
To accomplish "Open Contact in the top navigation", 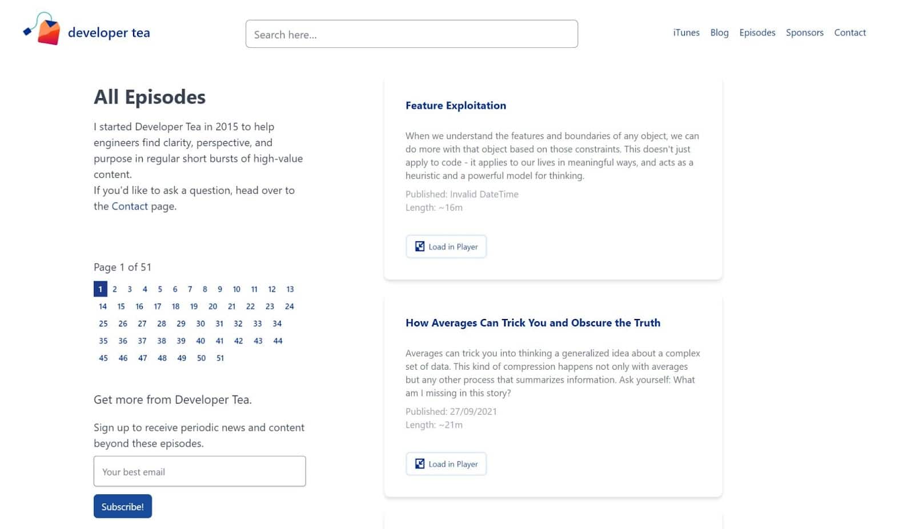I will point(849,33).
